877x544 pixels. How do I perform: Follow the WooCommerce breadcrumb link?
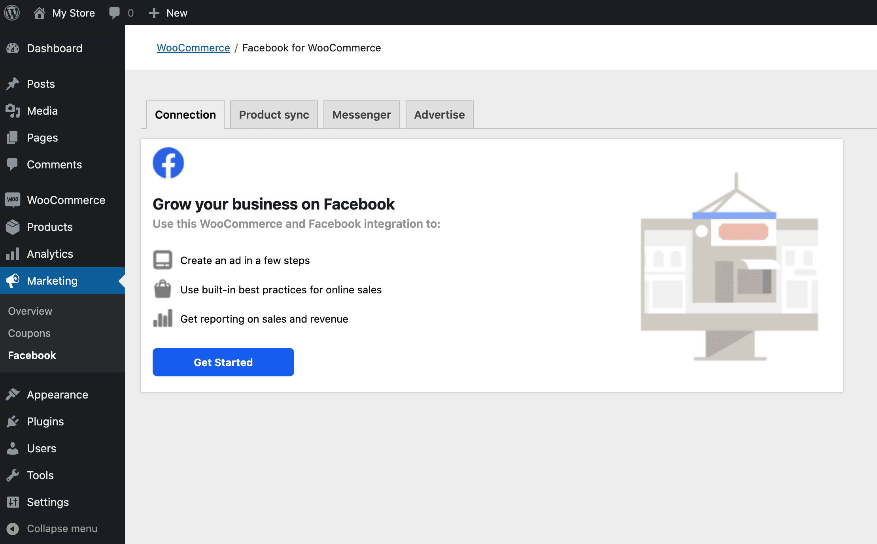point(193,48)
